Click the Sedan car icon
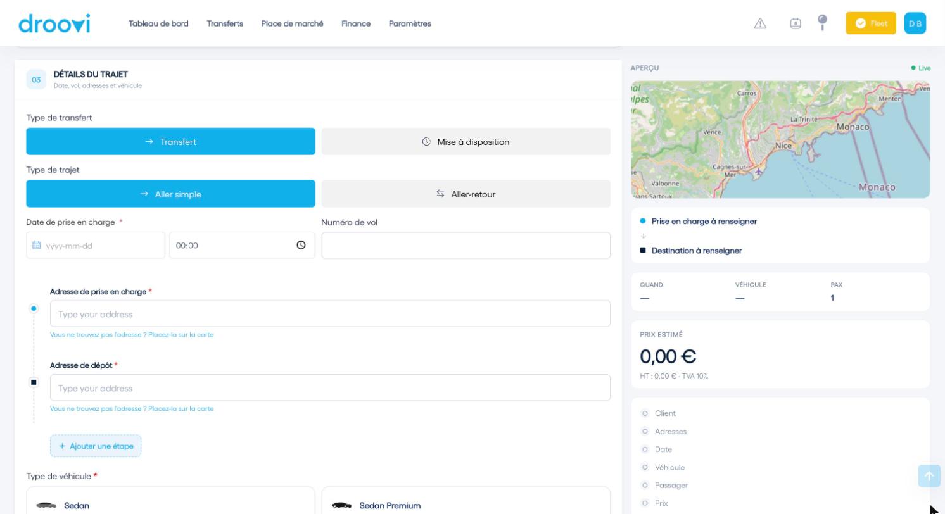The height and width of the screenshot is (514, 945). [46, 505]
